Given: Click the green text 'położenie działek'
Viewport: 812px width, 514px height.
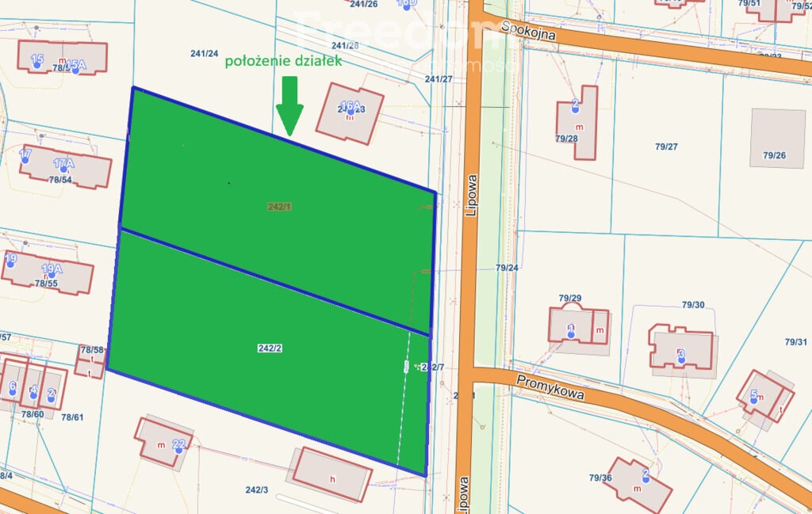Looking at the screenshot, I should [284, 62].
